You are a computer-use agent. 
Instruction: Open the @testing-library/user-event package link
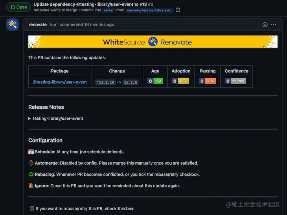point(60,82)
